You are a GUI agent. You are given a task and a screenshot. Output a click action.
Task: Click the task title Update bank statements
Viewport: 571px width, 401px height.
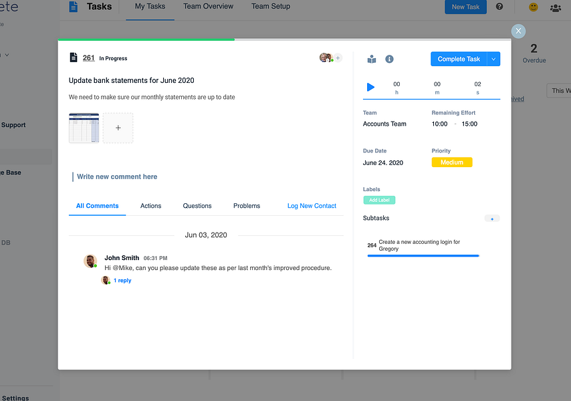click(132, 80)
